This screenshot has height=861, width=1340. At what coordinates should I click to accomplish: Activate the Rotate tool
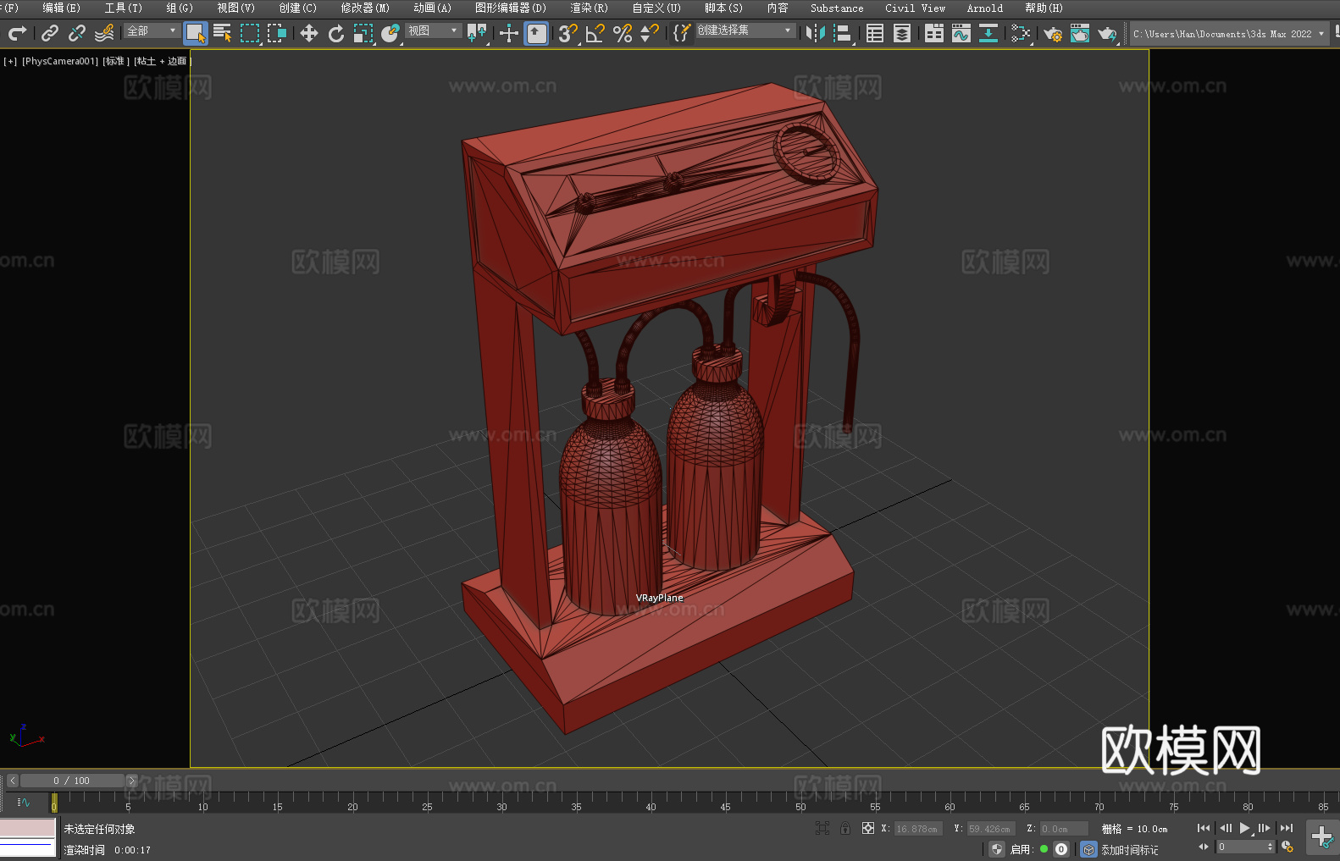pyautogui.click(x=336, y=33)
